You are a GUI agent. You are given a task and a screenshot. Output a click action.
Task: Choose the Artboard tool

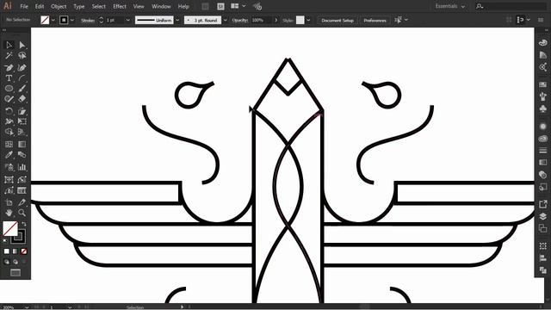click(9, 202)
